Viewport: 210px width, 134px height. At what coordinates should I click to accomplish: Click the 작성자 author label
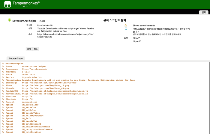pyautogui.click(x=29, y=25)
